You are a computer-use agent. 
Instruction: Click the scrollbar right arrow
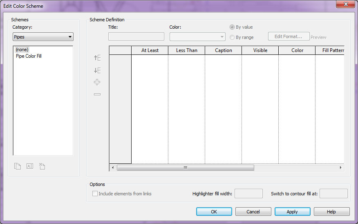click(341, 168)
